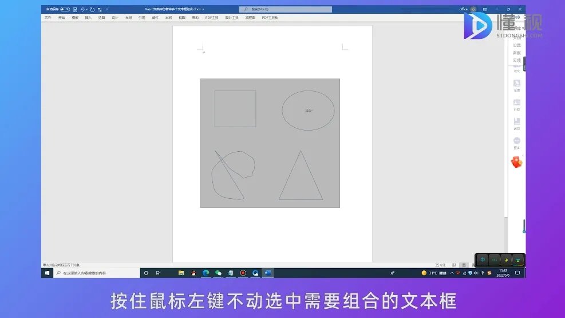This screenshot has height=318, width=565.
Task: Click the Focus mode status bar button
Action: click(x=440, y=265)
